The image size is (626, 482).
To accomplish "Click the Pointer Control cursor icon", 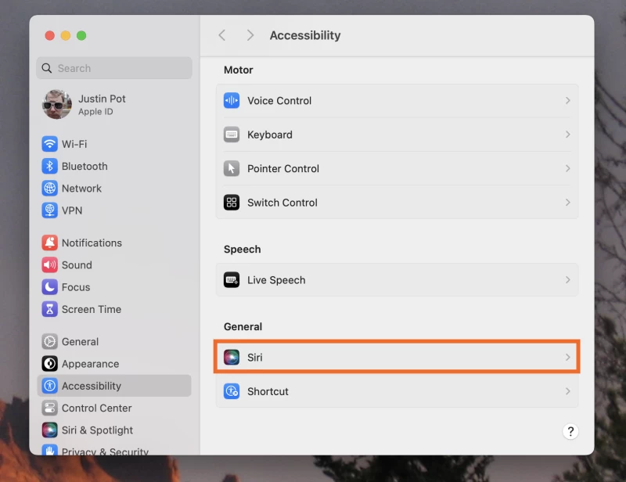I will click(x=231, y=168).
